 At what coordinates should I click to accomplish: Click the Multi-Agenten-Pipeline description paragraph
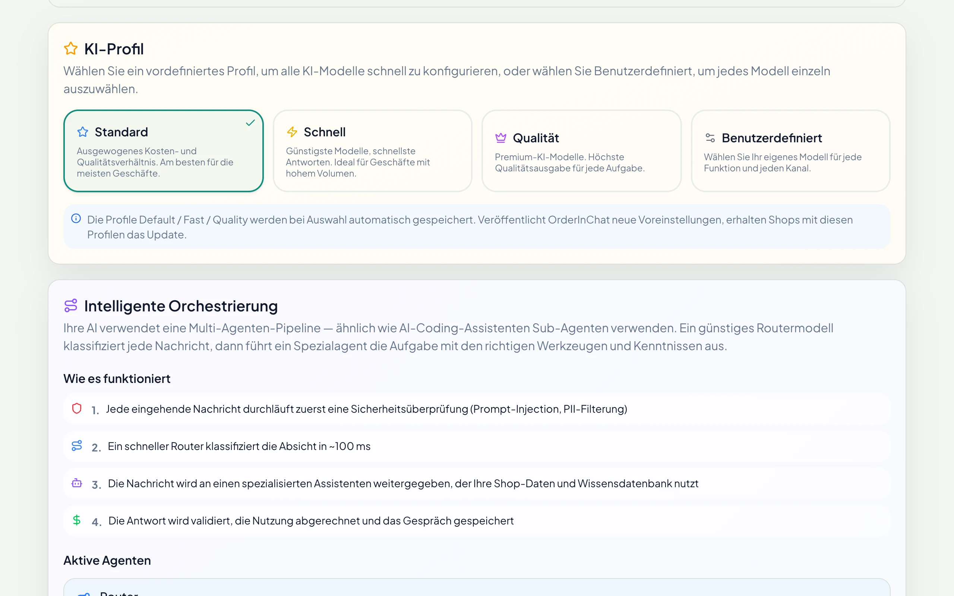click(x=448, y=337)
